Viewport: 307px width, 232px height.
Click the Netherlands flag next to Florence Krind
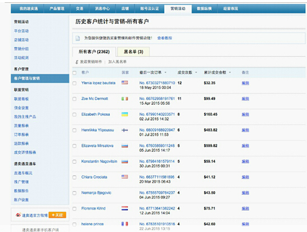click(x=124, y=208)
